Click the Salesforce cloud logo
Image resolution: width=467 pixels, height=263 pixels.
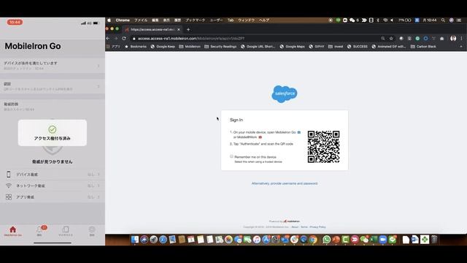285,94
